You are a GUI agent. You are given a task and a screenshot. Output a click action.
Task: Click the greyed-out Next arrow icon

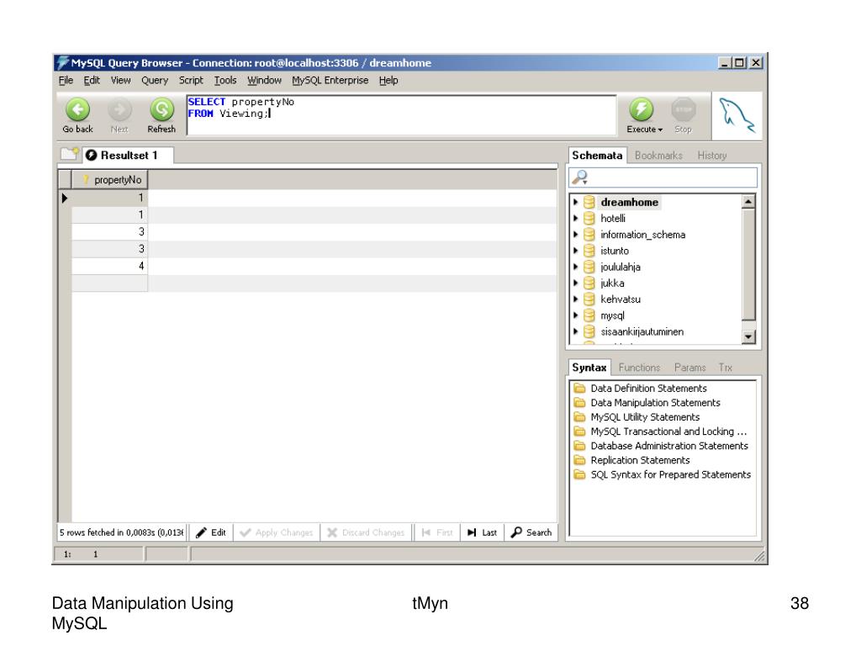click(x=119, y=109)
